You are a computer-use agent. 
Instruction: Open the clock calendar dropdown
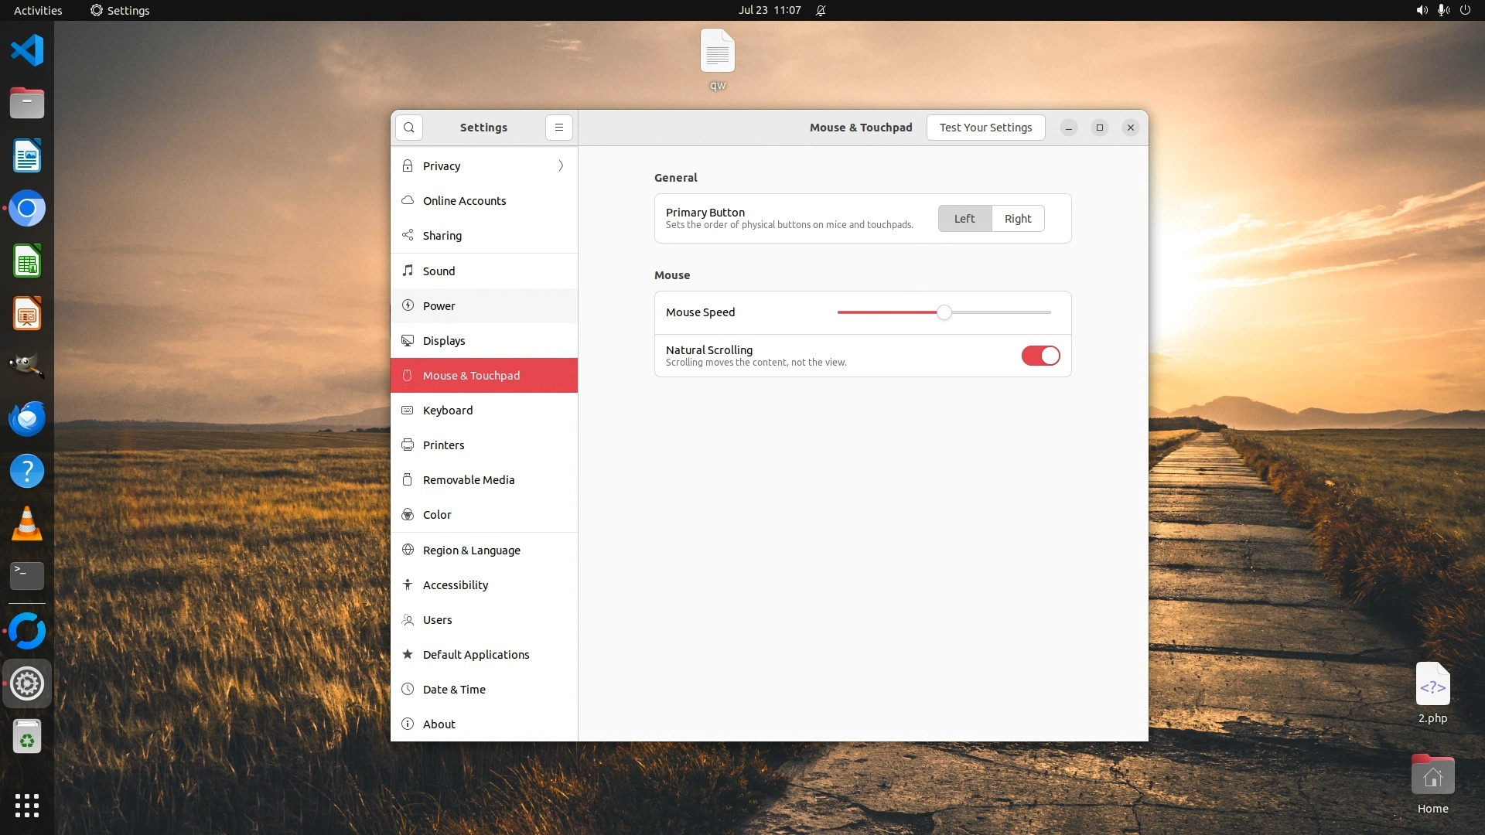769,10
